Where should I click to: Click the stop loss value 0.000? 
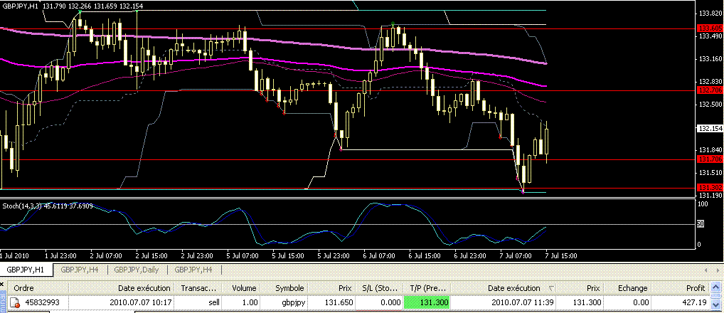[391, 303]
